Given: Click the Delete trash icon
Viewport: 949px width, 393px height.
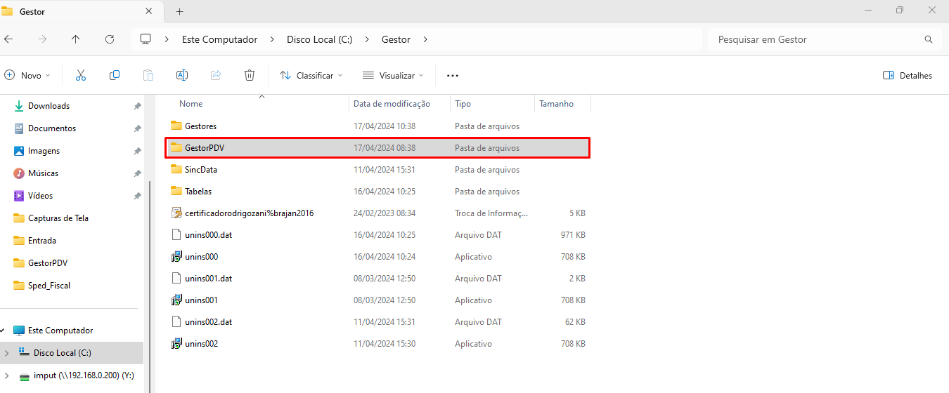Looking at the screenshot, I should coord(250,75).
